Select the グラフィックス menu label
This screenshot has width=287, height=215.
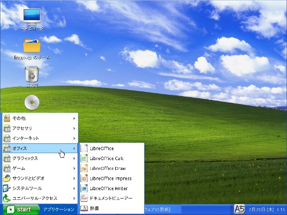[x=25, y=158]
